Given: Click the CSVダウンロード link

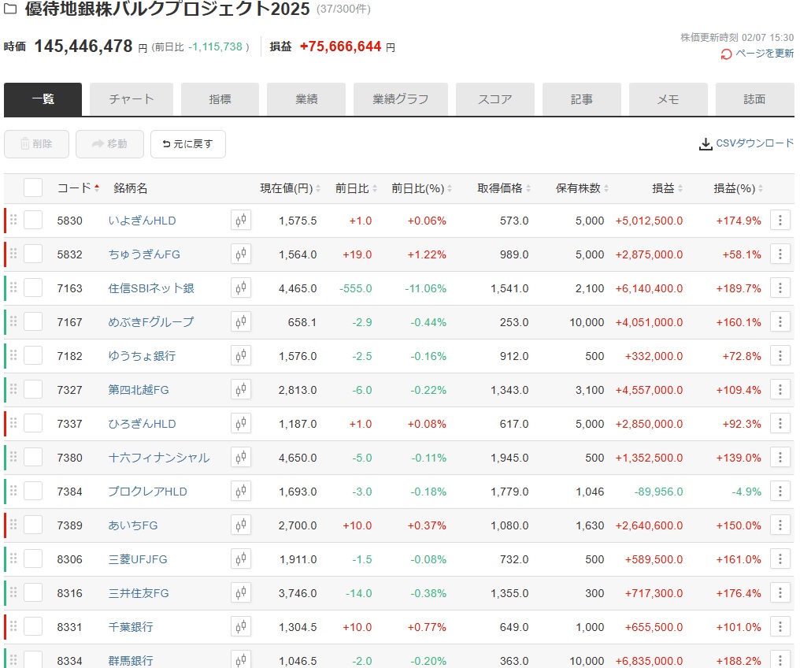Looking at the screenshot, I should [754, 143].
